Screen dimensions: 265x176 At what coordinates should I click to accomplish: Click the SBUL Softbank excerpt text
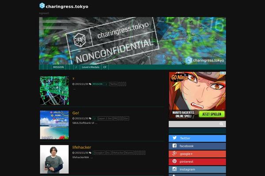tap(85, 123)
